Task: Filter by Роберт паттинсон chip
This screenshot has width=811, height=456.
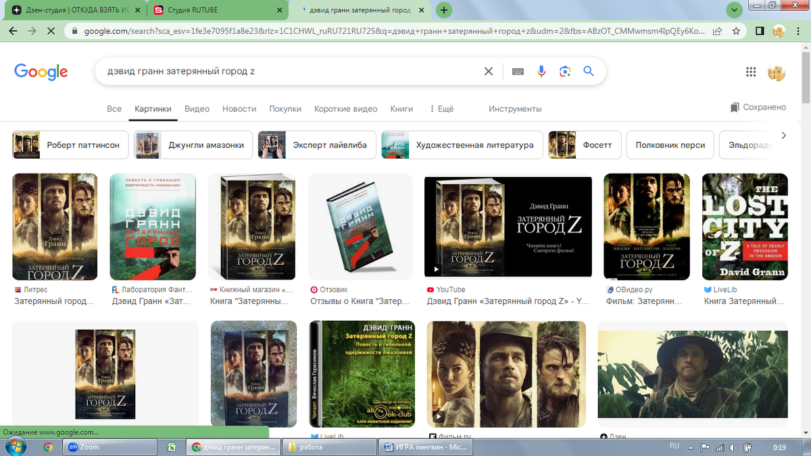Action: (x=70, y=145)
